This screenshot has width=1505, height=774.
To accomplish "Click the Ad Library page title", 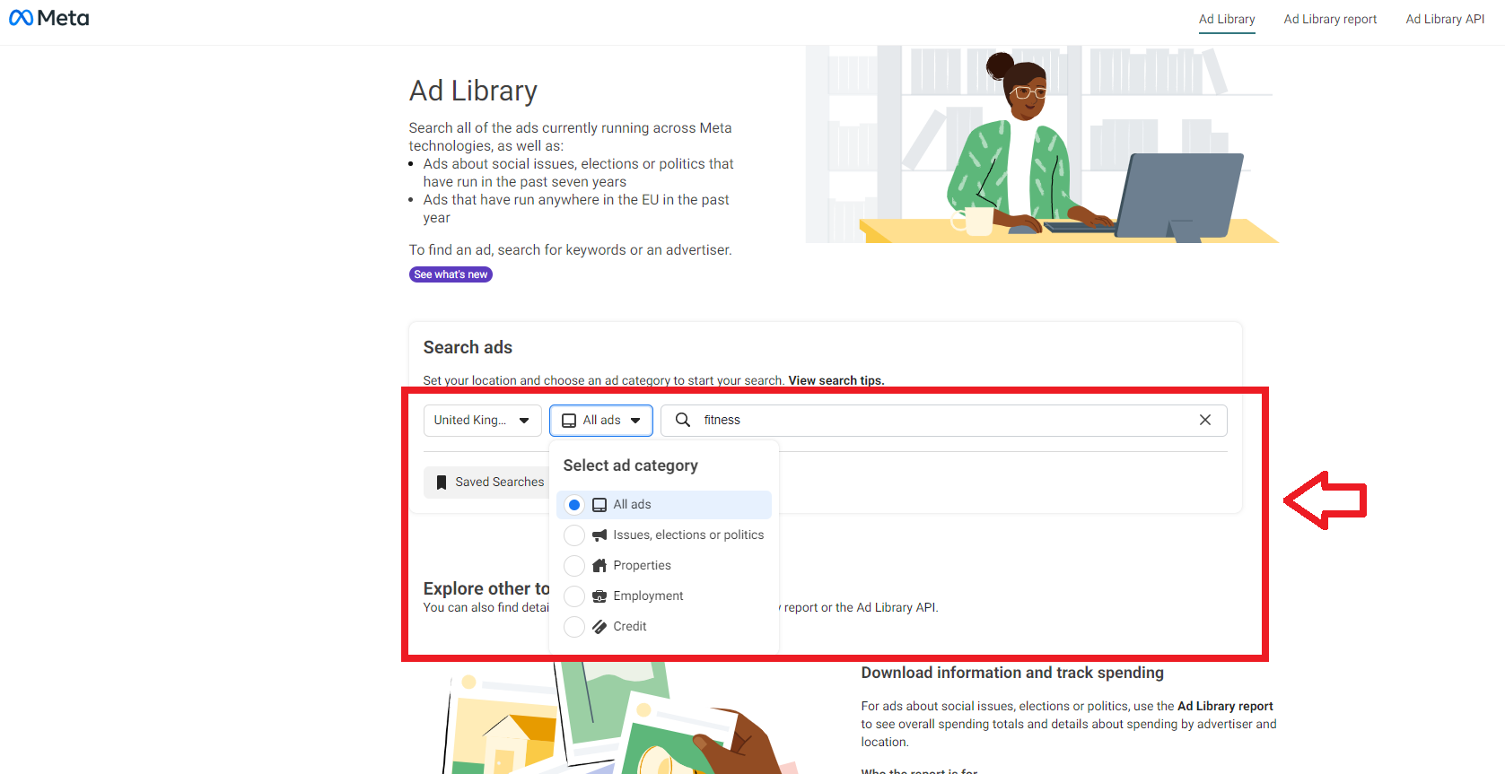I will point(473,91).
